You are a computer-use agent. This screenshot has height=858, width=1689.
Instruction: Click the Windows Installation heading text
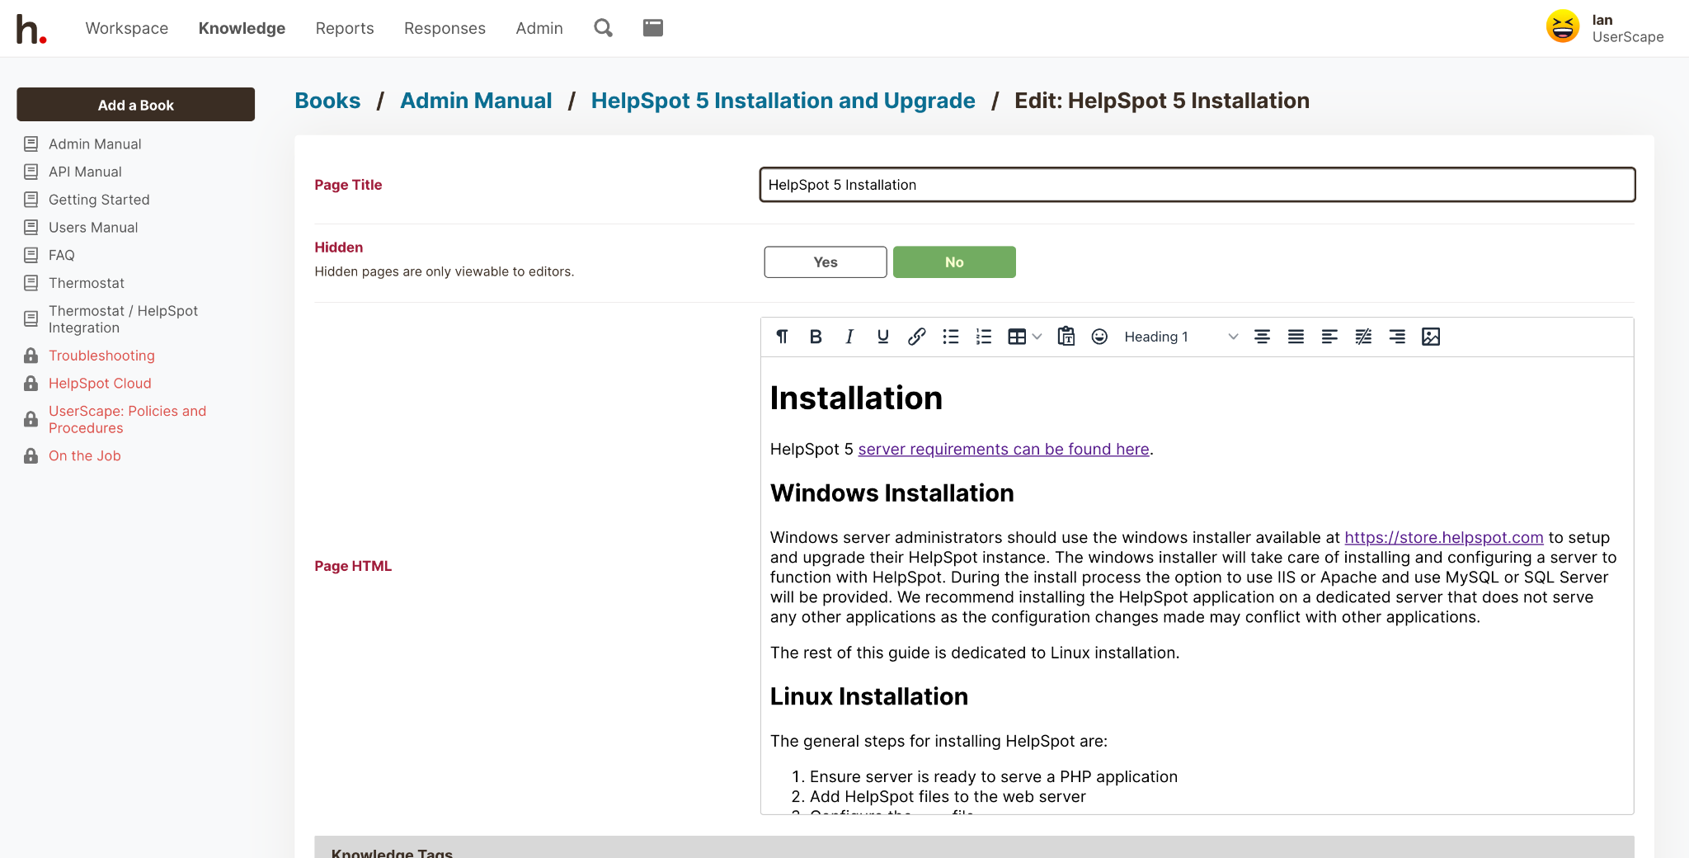[x=892, y=493]
